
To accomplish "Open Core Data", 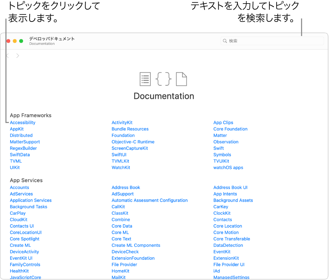I will 122,226.
